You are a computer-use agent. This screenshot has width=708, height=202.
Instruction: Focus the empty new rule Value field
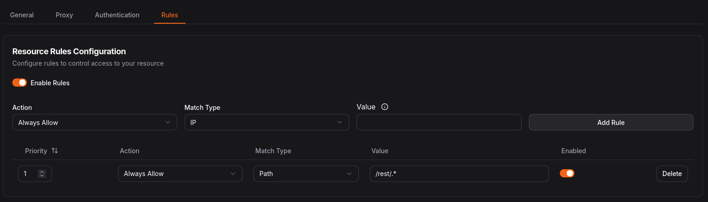(x=439, y=122)
